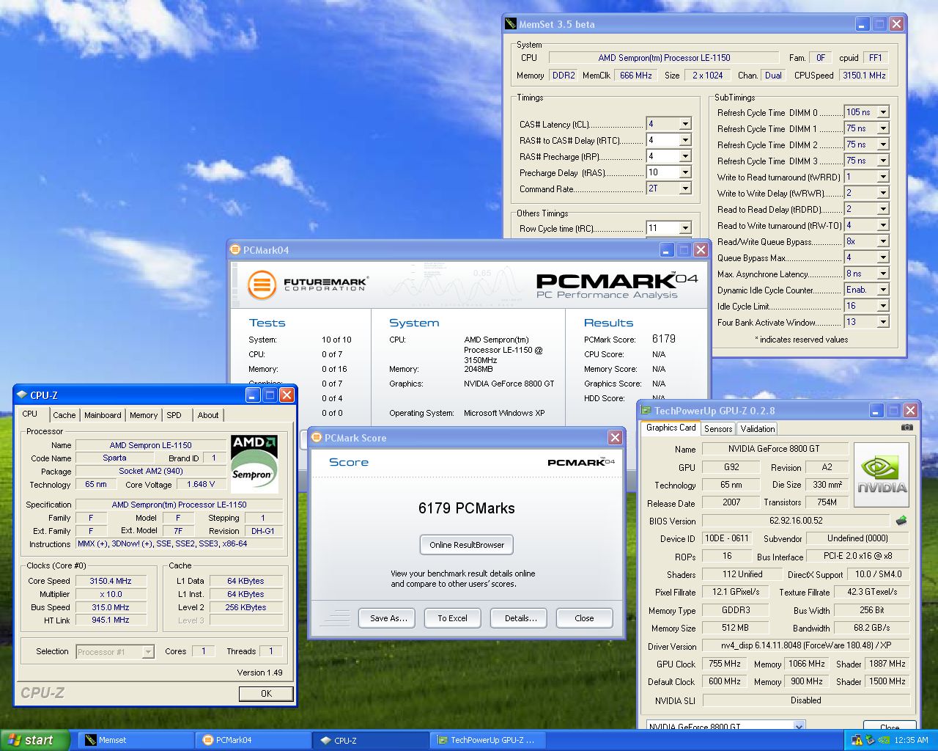Open Refresh Cycle Time DIMM 1 dropdown
Viewport: 938px width, 751px height.
point(883,128)
